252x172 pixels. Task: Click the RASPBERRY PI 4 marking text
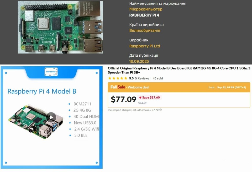(144, 15)
